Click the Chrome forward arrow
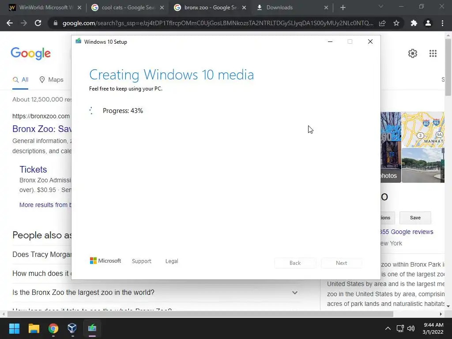Viewport: 452px width, 339px height. coord(24,23)
